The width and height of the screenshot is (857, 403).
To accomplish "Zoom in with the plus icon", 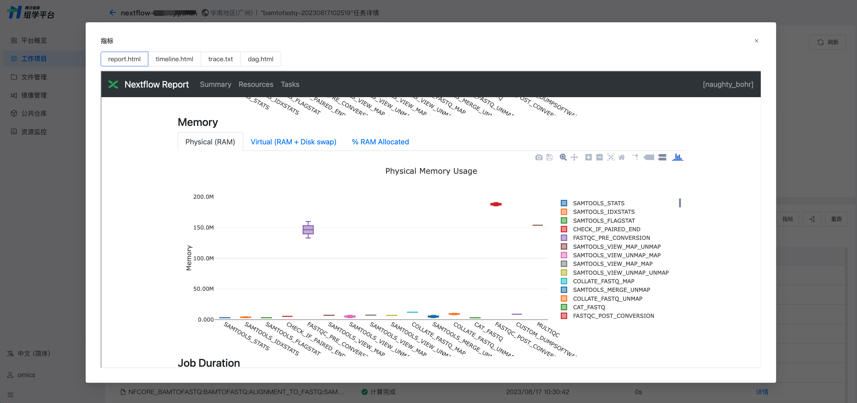I will click(588, 157).
